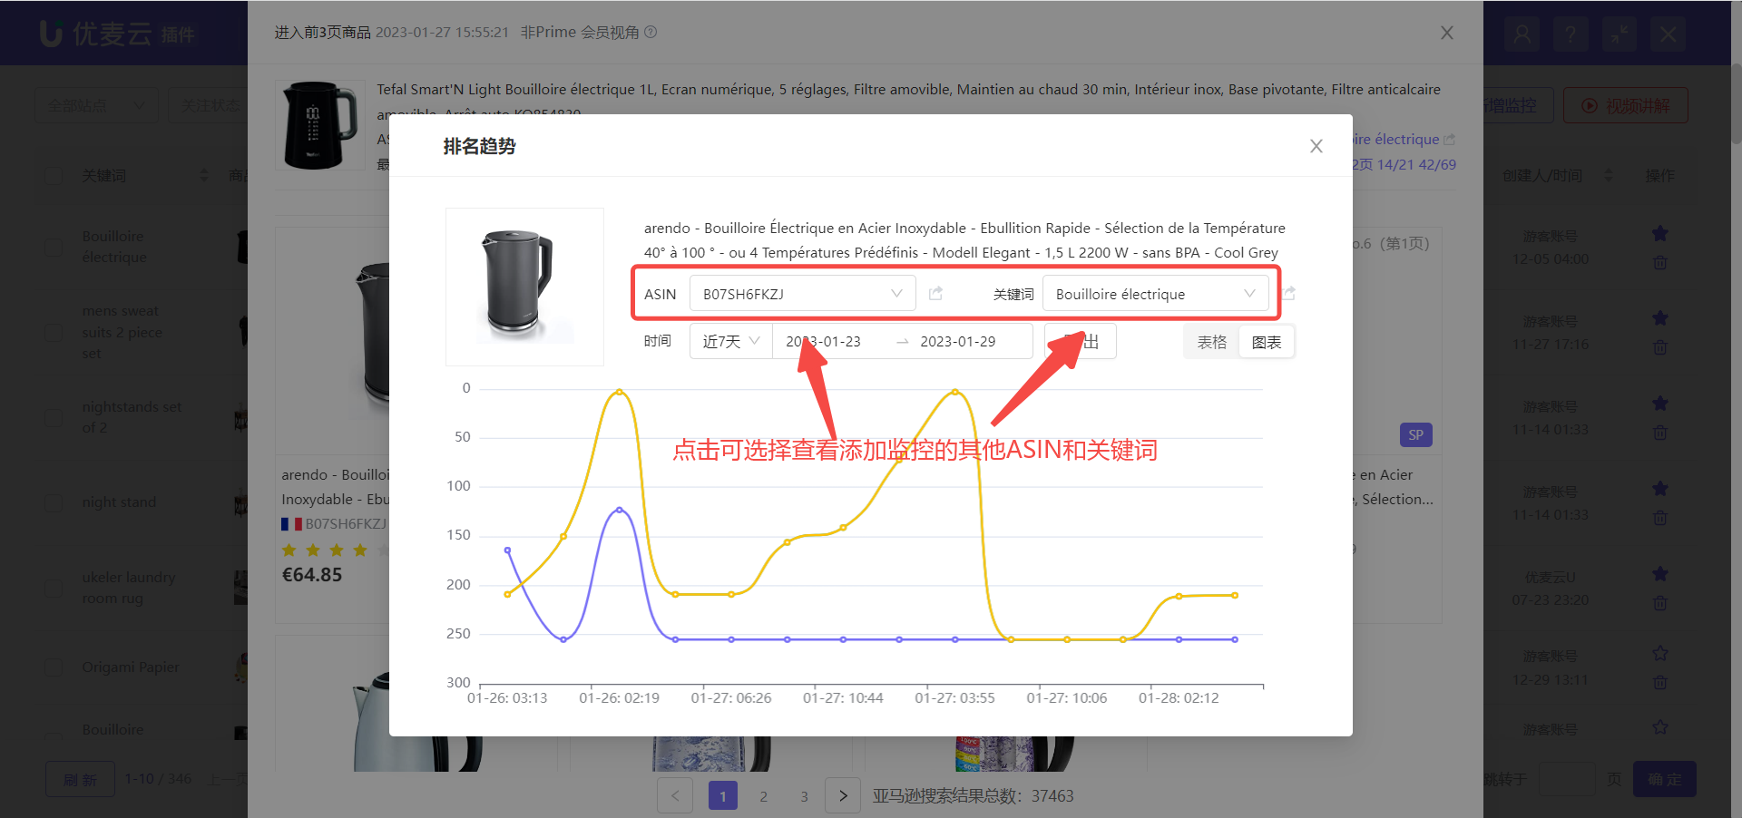This screenshot has height=818, width=1742.
Task: Expand the ASIN B07SH6FKZJ dropdown
Action: point(802,294)
